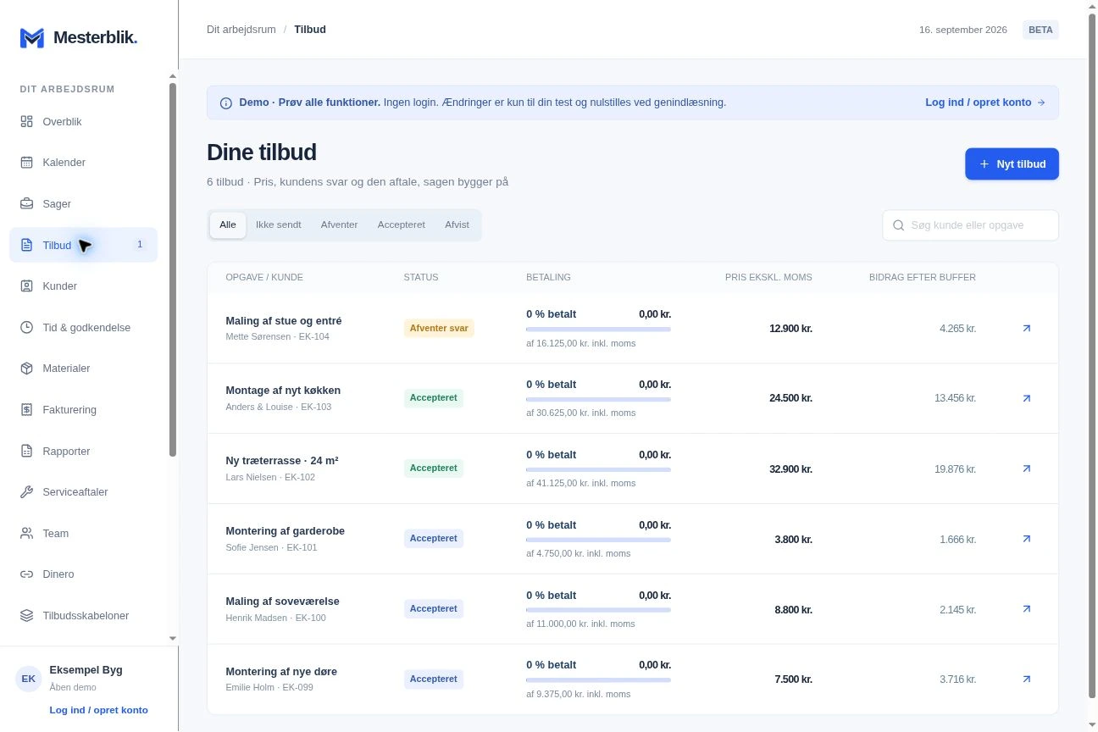Click the Mesterblik logo icon
Image resolution: width=1098 pixels, height=732 pixels.
pyautogui.click(x=32, y=37)
